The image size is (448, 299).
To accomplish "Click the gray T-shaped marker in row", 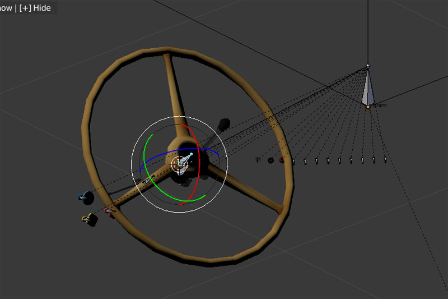I will pos(258,160).
